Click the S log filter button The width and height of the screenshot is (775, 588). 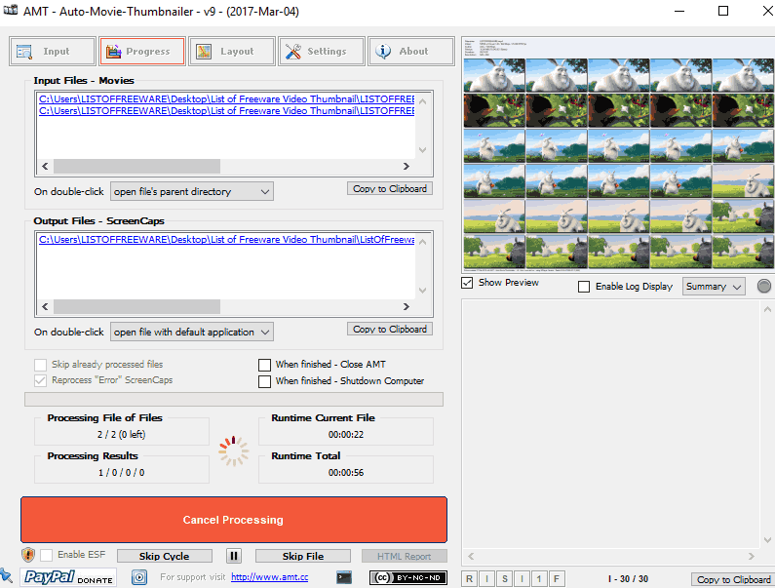[504, 578]
